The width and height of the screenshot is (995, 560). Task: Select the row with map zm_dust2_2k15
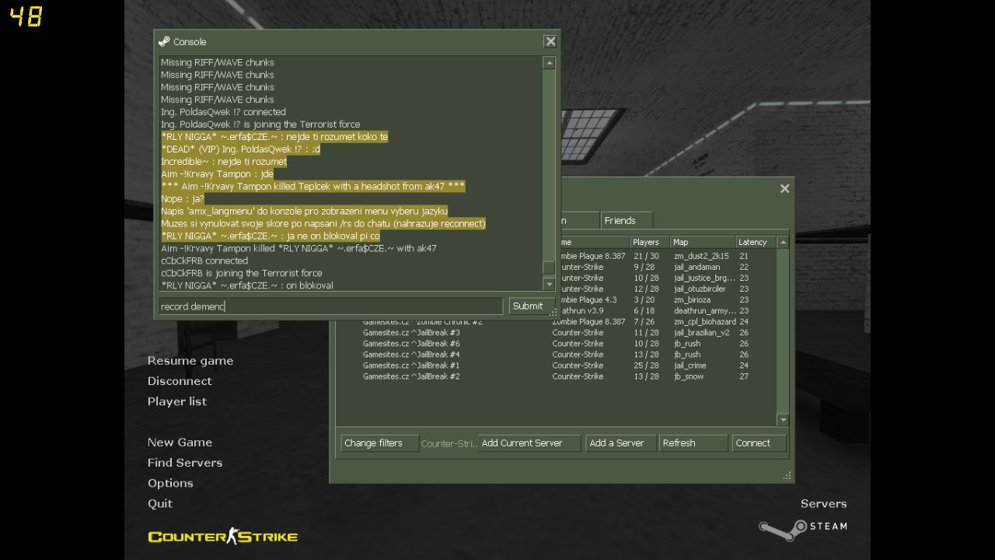point(667,256)
